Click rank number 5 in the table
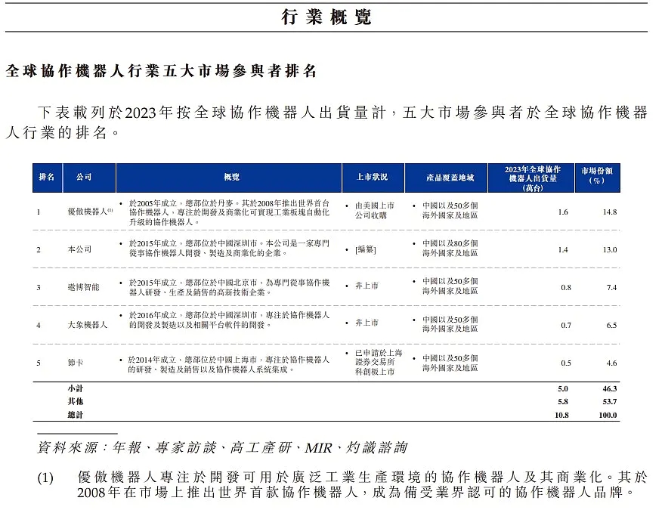 coord(39,363)
